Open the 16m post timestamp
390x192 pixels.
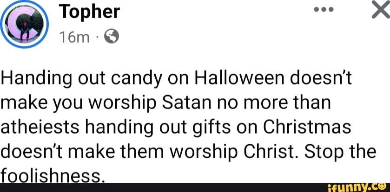(73, 36)
